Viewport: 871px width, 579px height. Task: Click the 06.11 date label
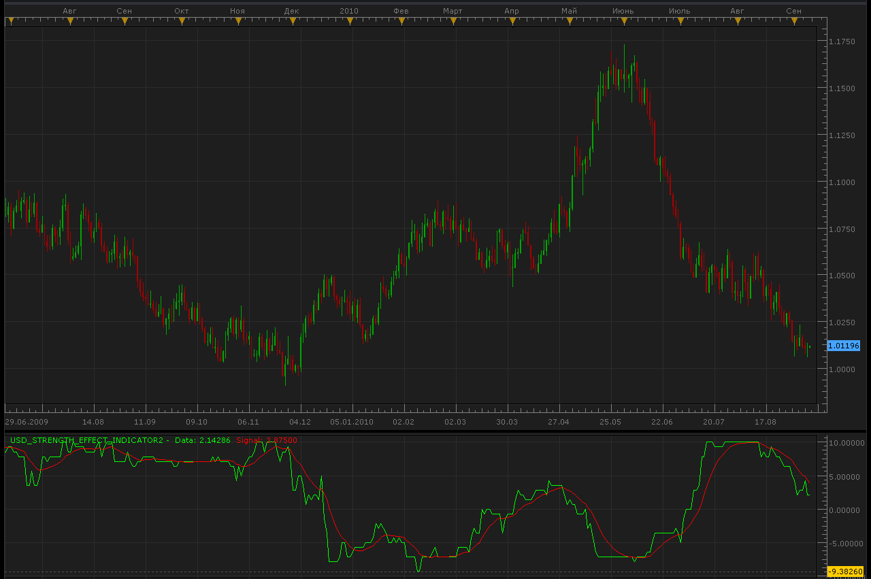pyautogui.click(x=248, y=422)
